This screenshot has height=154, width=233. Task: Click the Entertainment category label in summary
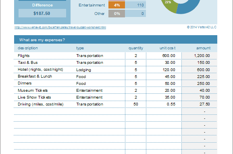pos(92,5)
